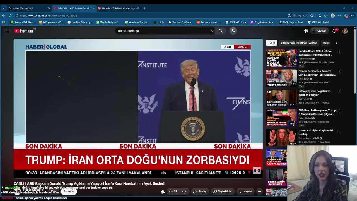Open DW Türkçe channel name
This screenshot has width=357, height=201.
click(x=304, y=99)
